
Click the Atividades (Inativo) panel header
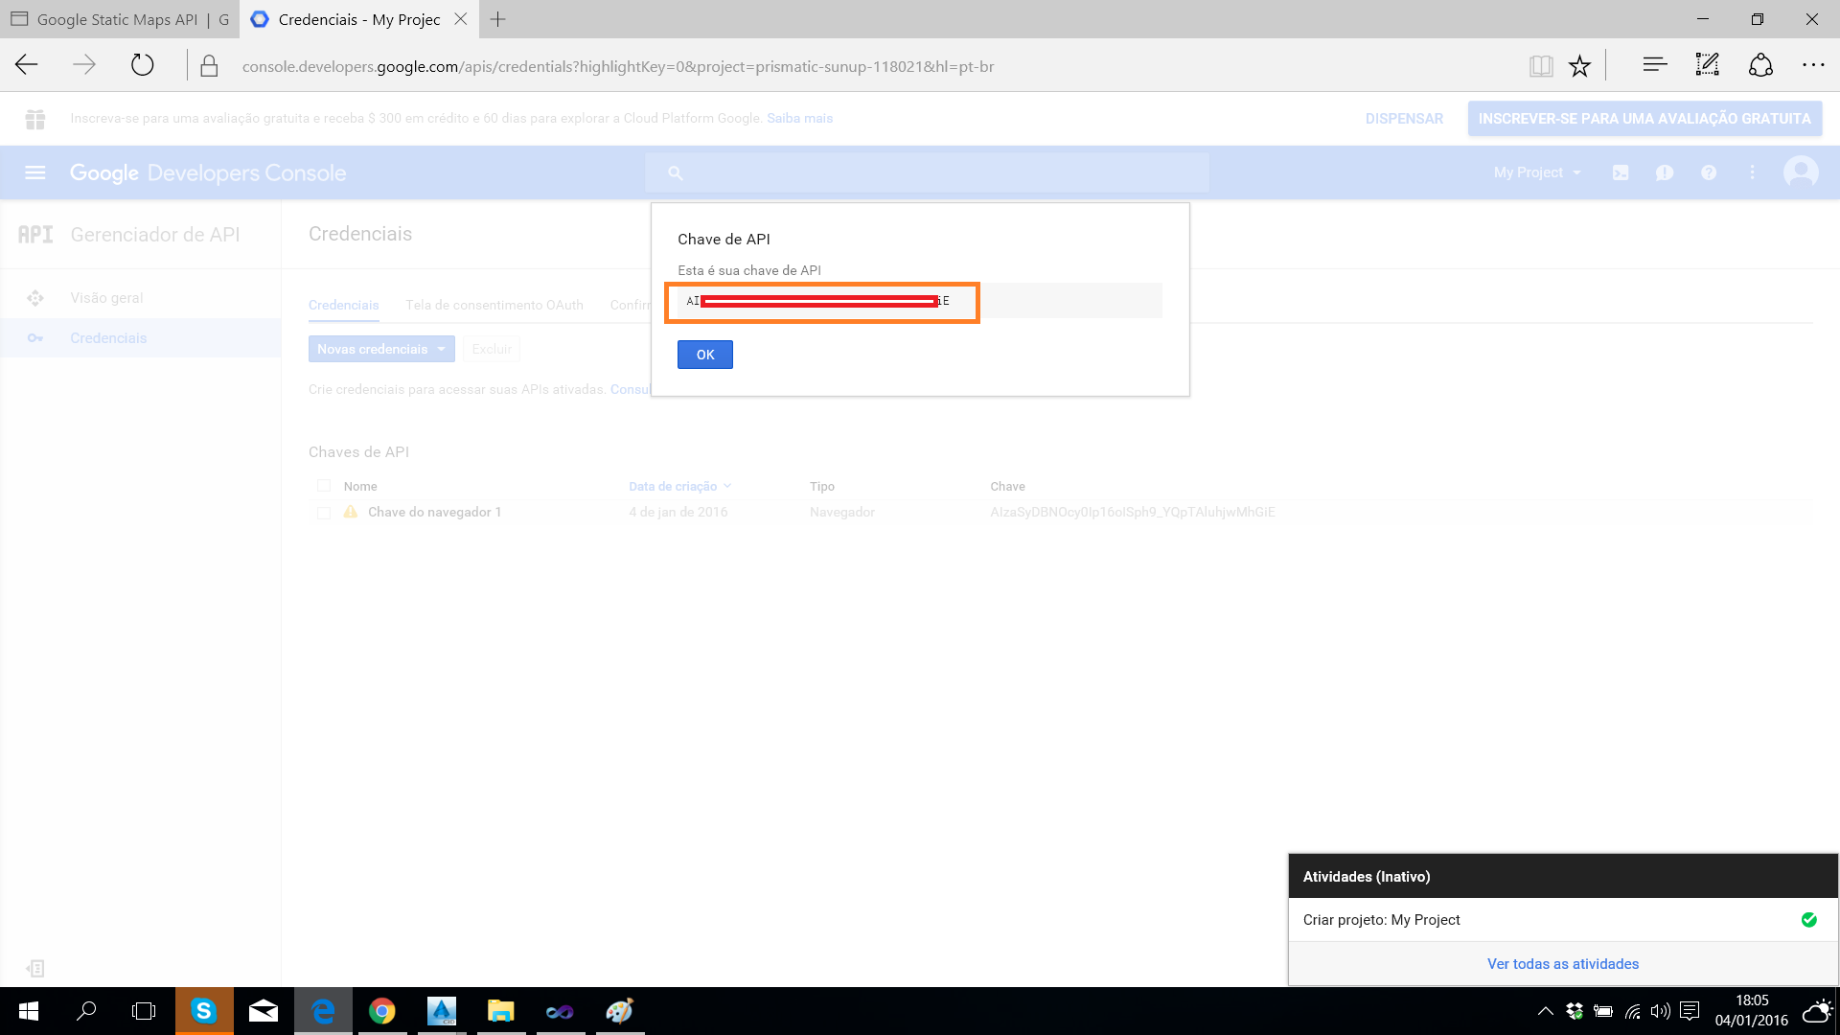tap(1563, 876)
